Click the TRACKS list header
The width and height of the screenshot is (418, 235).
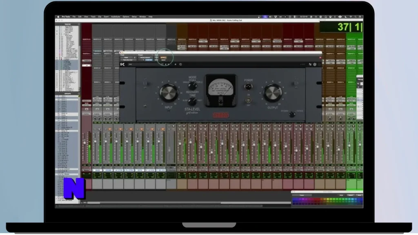point(67,24)
